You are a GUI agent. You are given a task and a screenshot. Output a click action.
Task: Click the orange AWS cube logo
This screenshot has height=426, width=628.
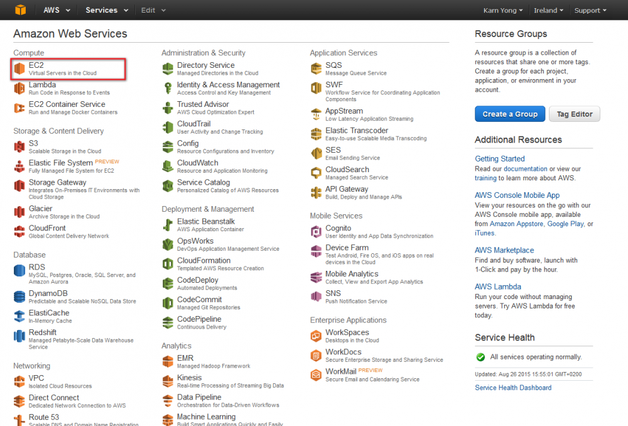(21, 9)
